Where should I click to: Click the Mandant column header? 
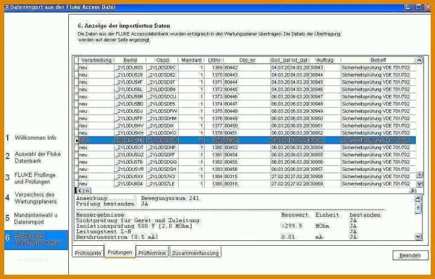[x=192, y=60]
